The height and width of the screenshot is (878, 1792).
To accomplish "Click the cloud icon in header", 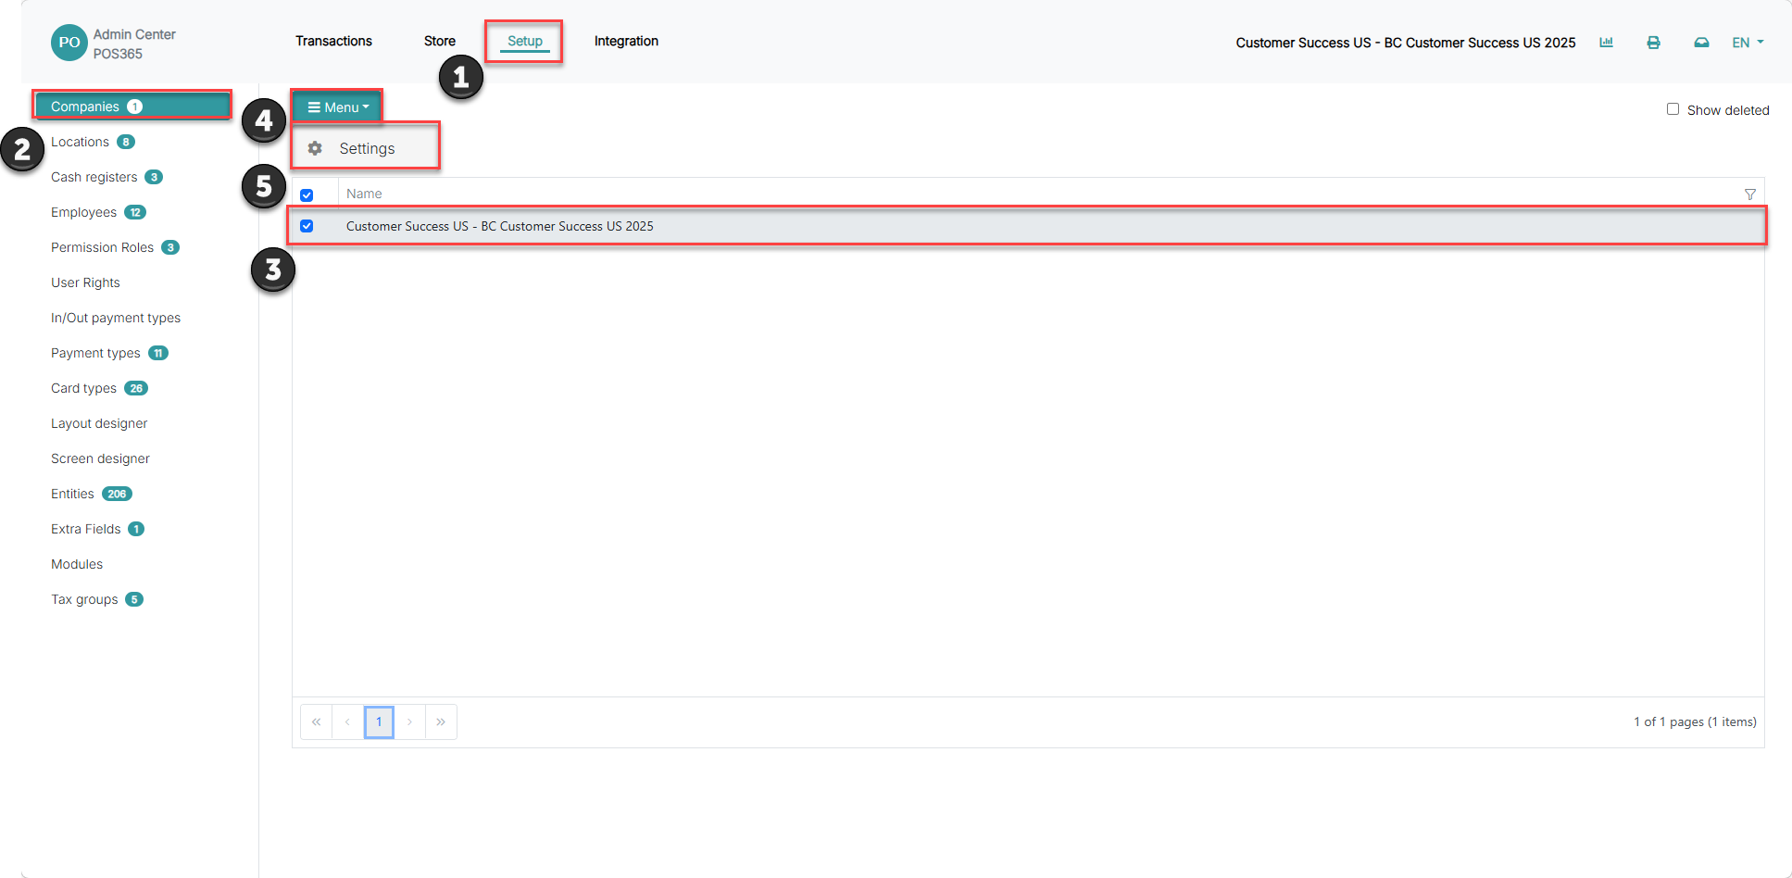I will (x=1701, y=43).
